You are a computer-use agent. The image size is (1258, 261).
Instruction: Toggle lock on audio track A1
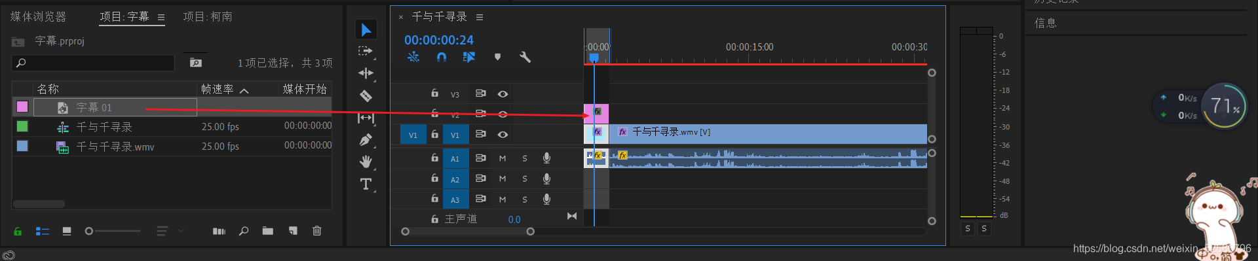click(434, 158)
